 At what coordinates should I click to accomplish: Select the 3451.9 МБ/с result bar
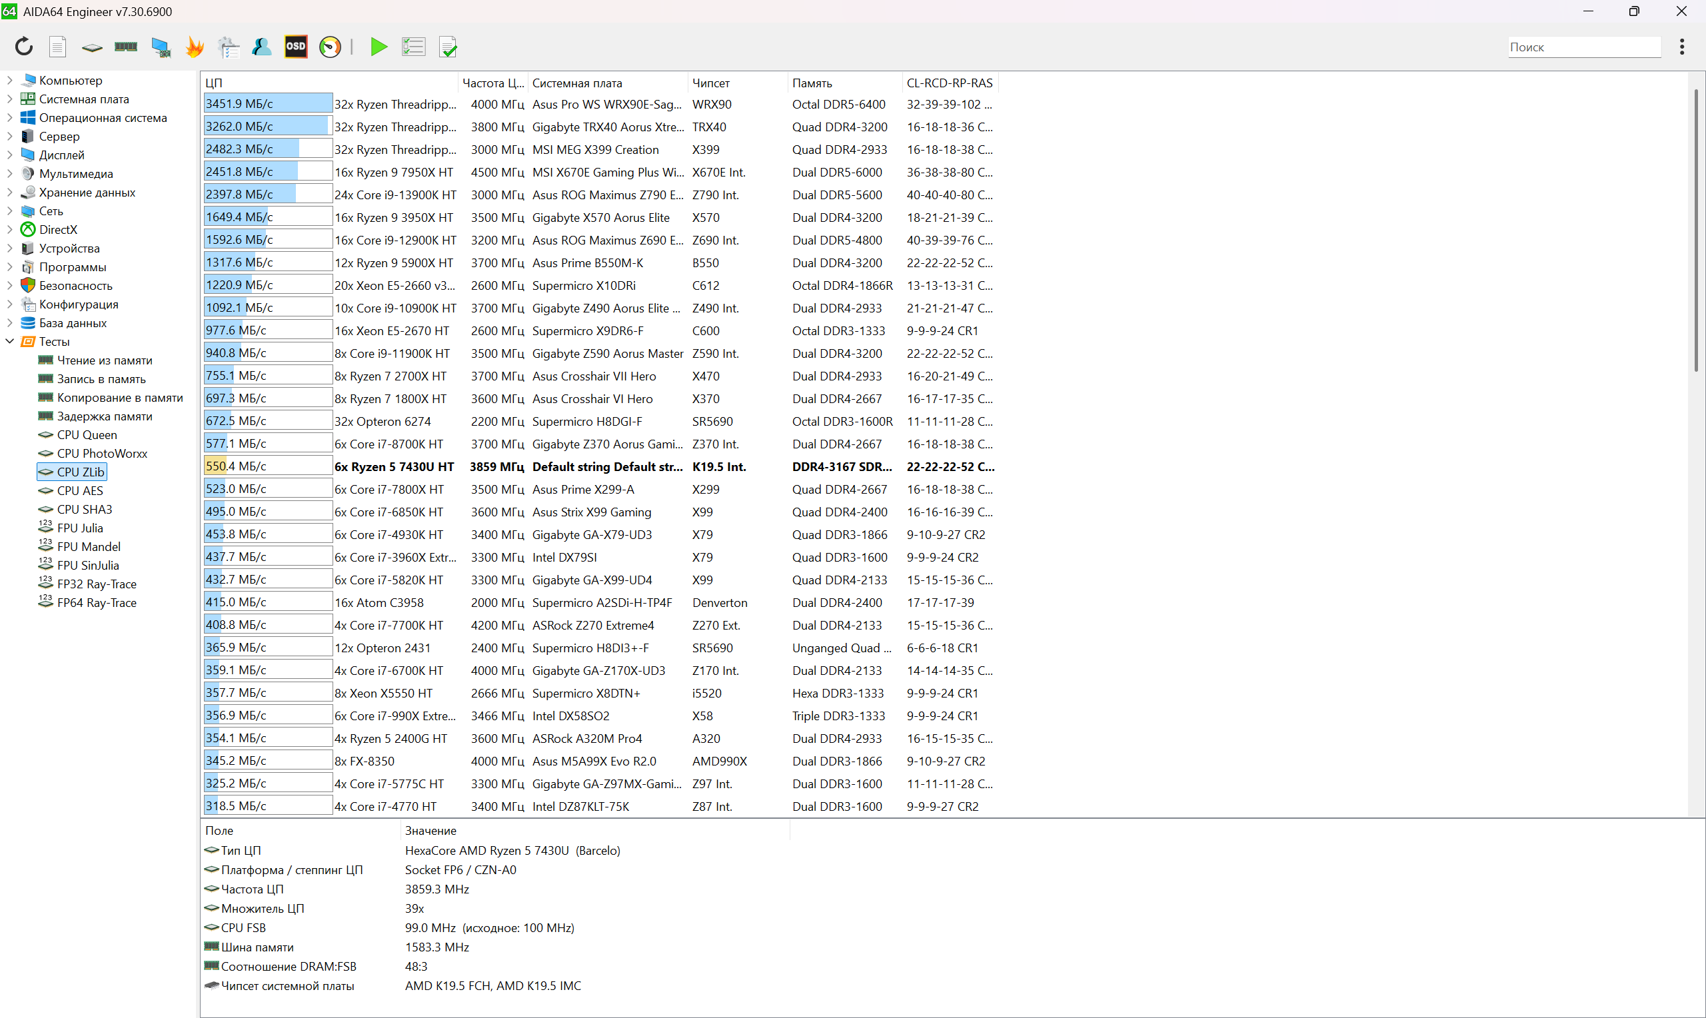pyautogui.click(x=267, y=103)
